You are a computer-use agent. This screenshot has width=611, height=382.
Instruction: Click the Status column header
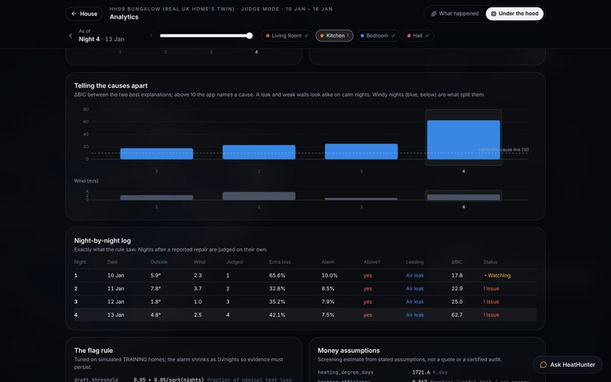click(490, 262)
